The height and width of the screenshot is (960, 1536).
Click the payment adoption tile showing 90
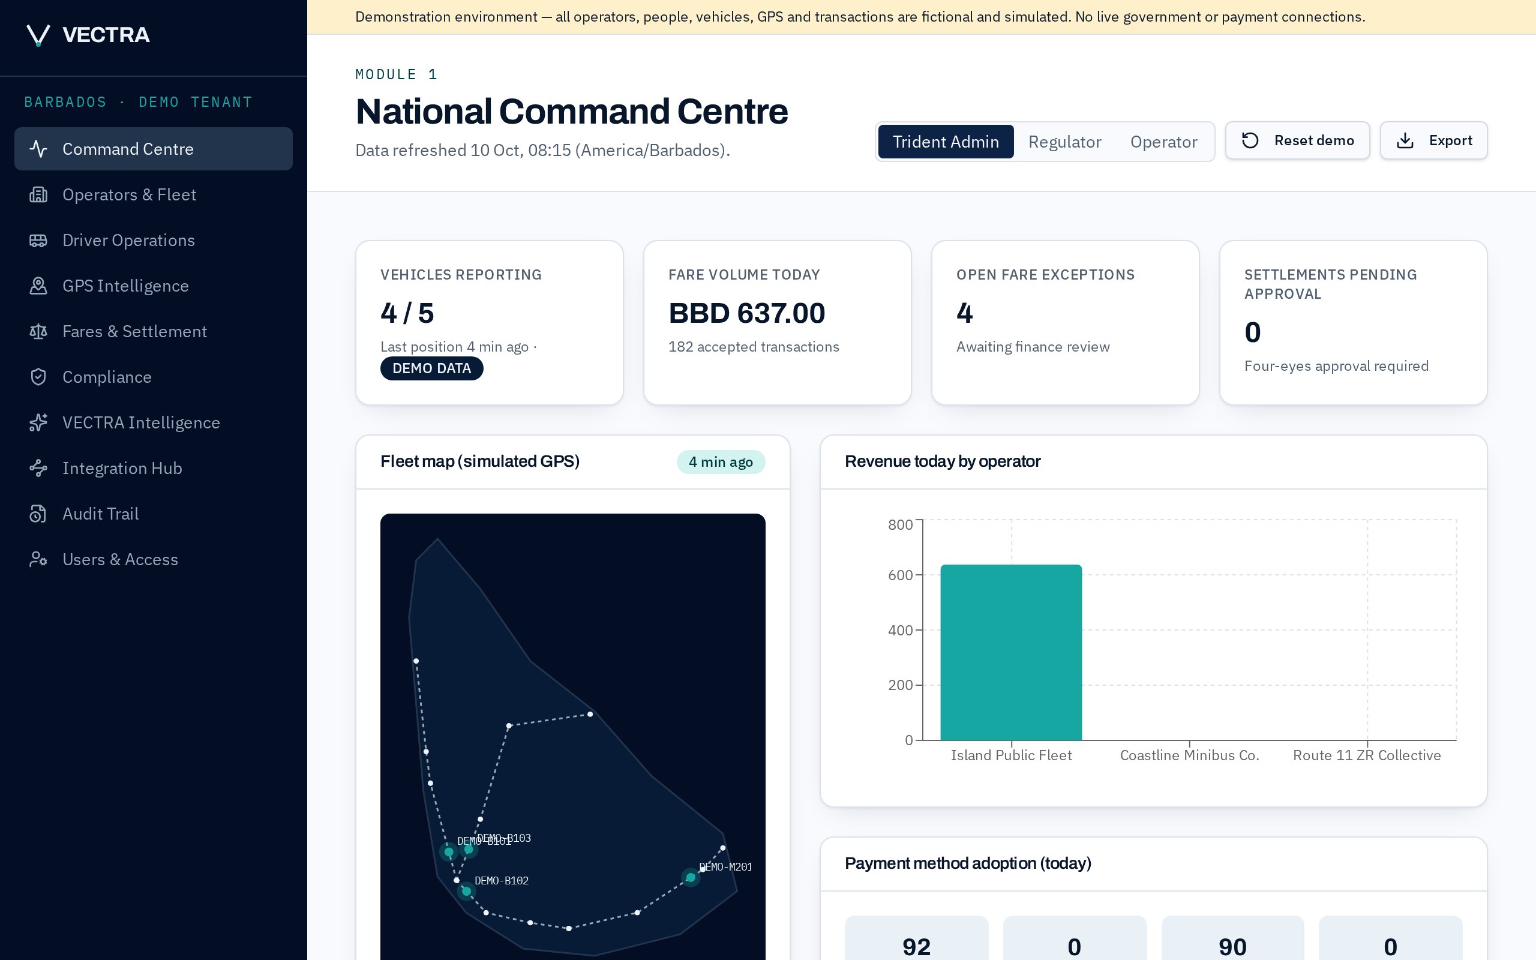[x=1232, y=938]
